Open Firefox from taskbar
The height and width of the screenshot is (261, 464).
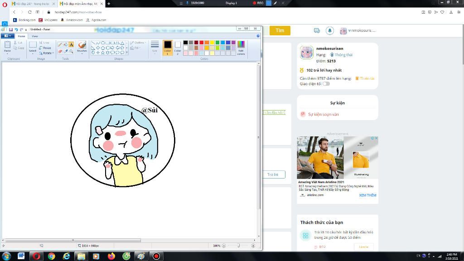[x=111, y=256]
